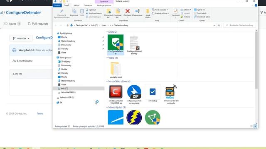Select the wfc6setup file
The width and height of the screenshot is (266, 149).
coord(153,94)
